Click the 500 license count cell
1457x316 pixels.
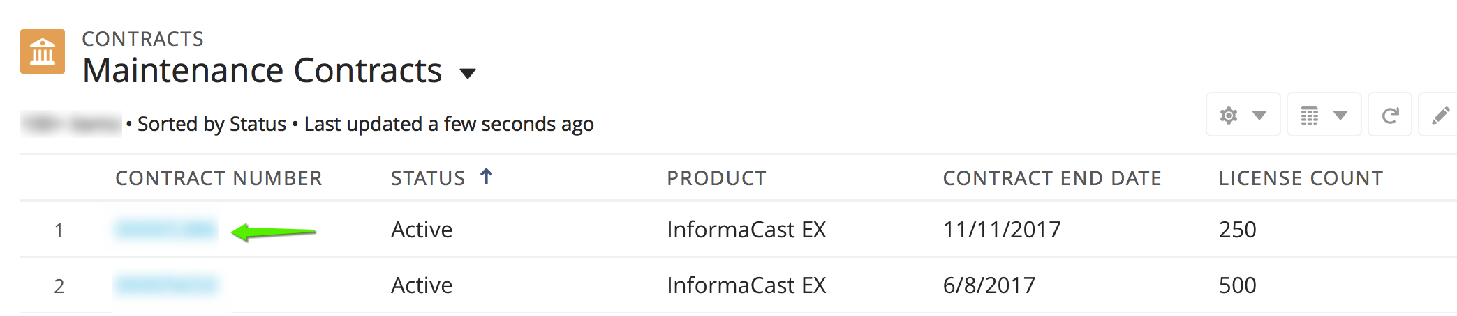[1237, 285]
